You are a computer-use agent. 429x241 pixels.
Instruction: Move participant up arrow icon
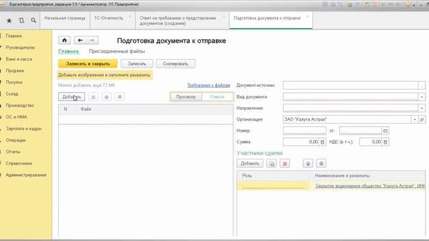coord(308,163)
